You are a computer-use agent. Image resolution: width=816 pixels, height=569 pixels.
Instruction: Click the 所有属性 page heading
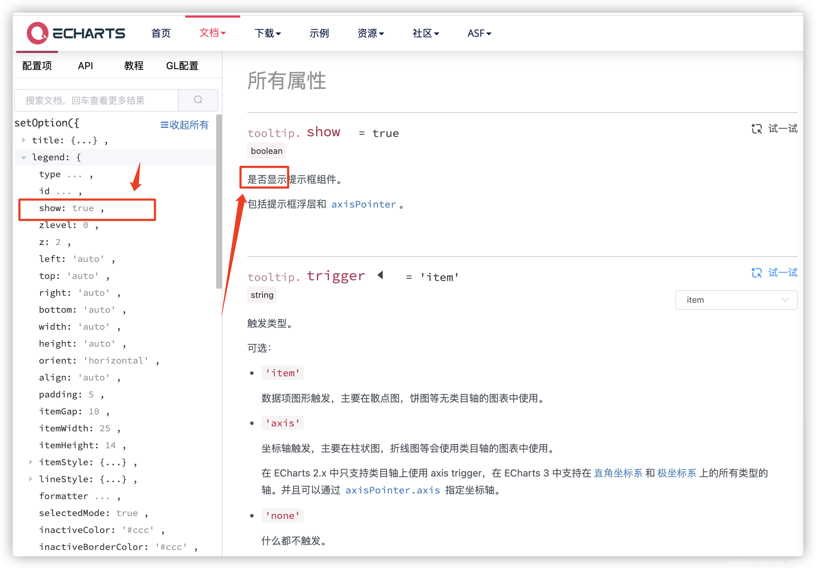(x=286, y=81)
